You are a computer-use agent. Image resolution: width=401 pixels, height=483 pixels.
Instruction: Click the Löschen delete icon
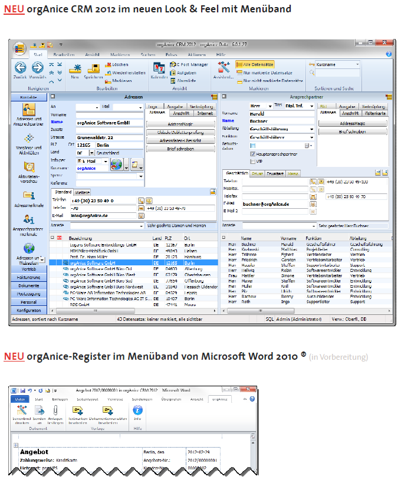(108, 65)
